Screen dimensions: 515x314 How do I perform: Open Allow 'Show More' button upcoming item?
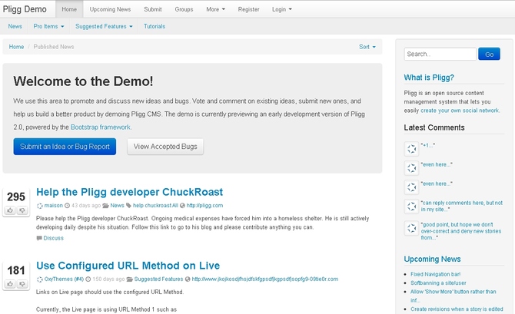[x=454, y=296]
